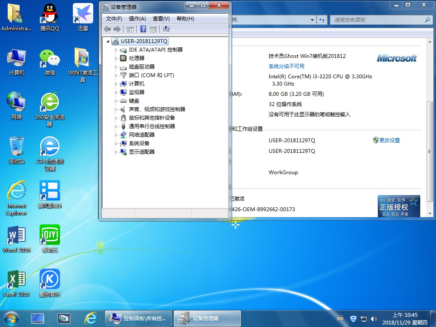Viewport: 436px width, 327px height.
Task: Click Scan for hardware changes toolbar icon
Action: [x=166, y=29]
